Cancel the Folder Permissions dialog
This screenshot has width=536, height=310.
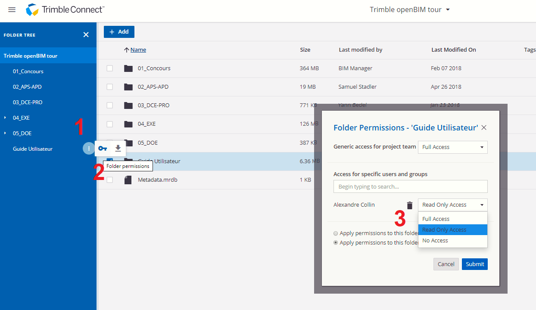[x=446, y=264]
